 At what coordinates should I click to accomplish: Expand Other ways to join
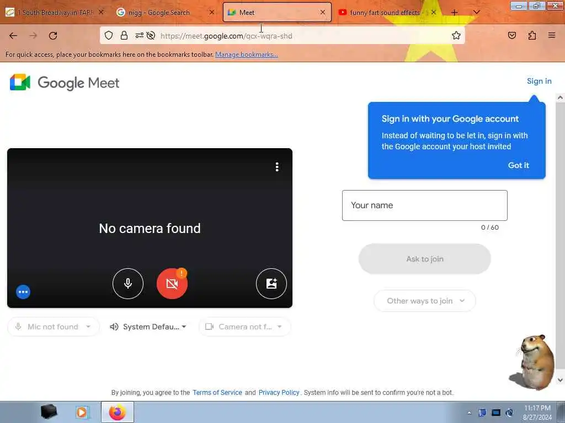[425, 301]
